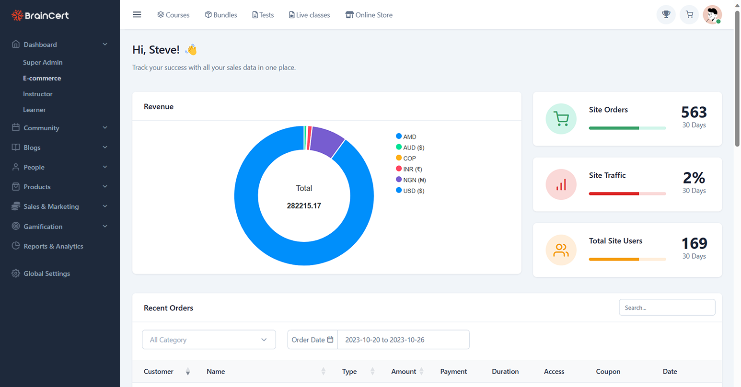Open the Courses section
741x387 pixels.
(173, 15)
